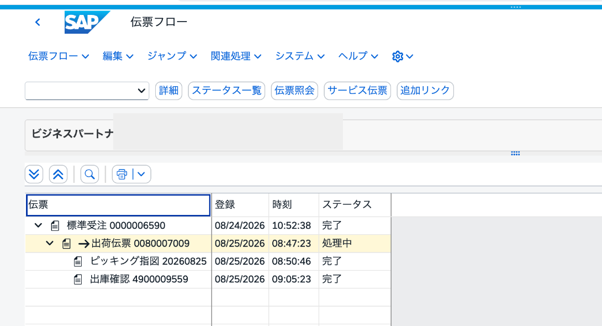Click the 追加リンク button
Screen dimensions: 602x326
(x=425, y=91)
